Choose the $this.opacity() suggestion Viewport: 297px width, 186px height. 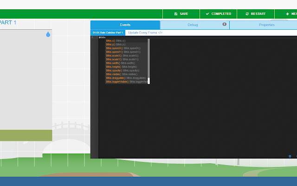pos(126,71)
